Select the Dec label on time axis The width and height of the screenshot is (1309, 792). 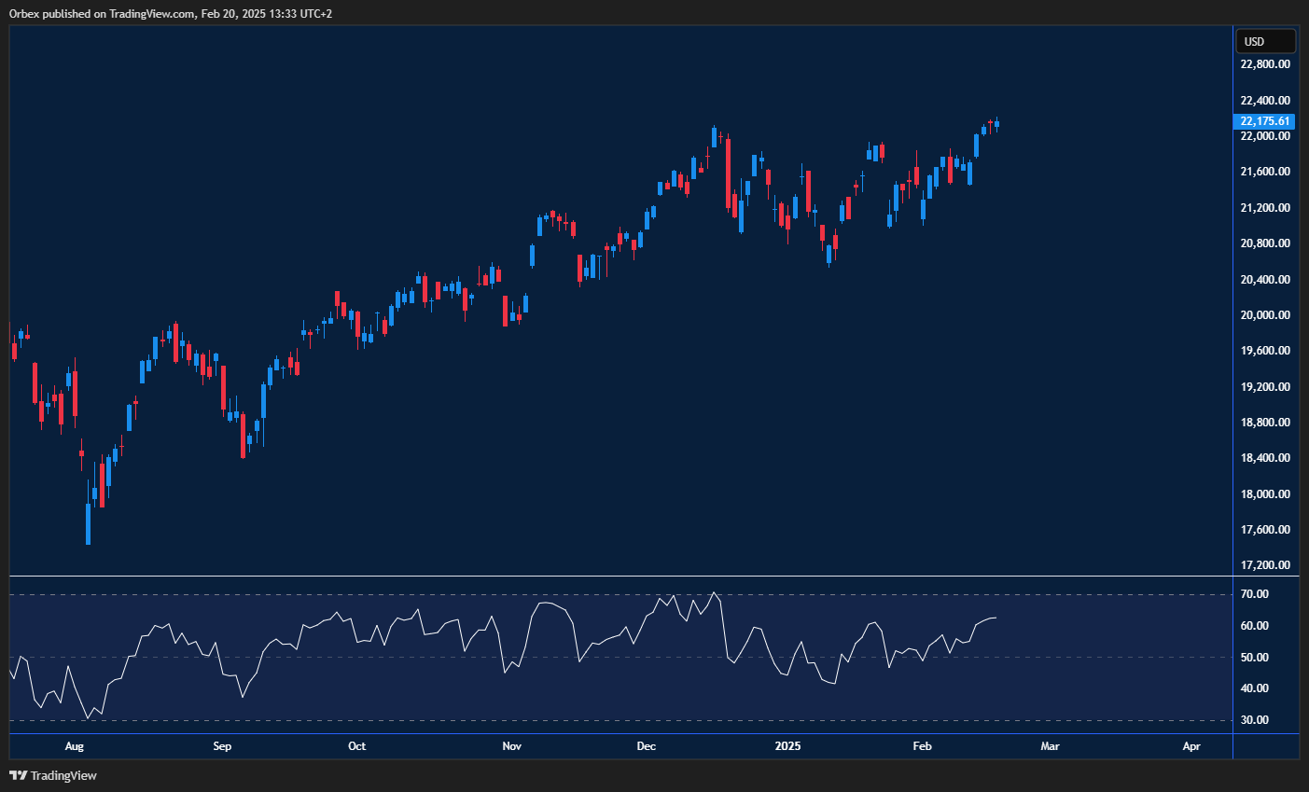pos(646,746)
